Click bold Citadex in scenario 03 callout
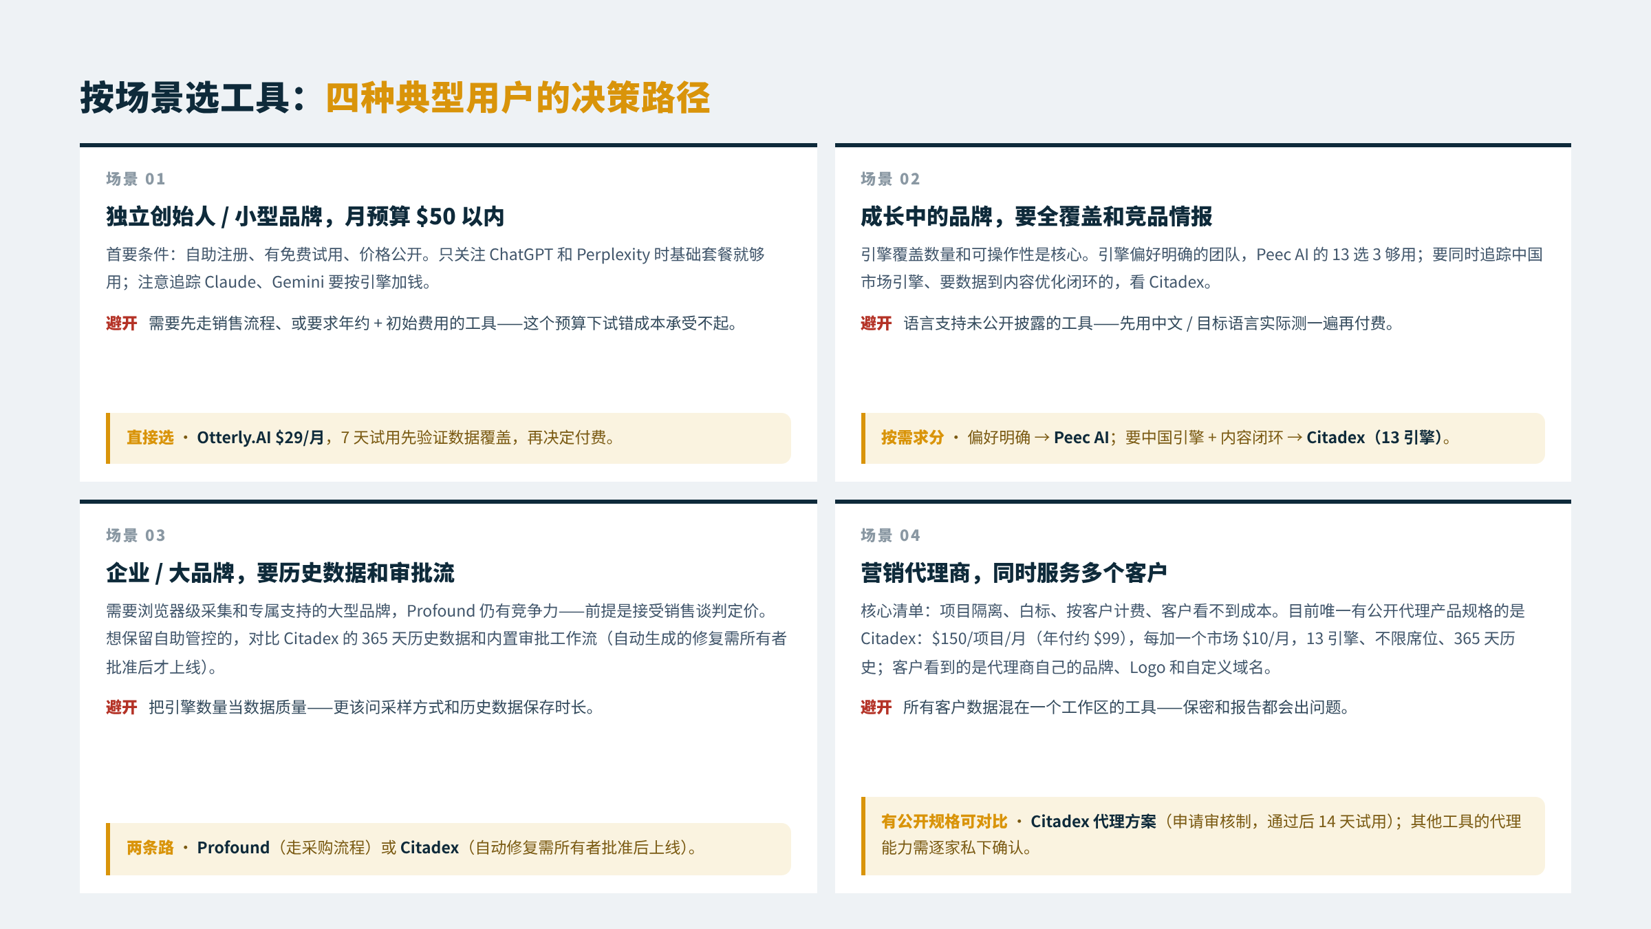The height and width of the screenshot is (929, 1651). point(429,848)
